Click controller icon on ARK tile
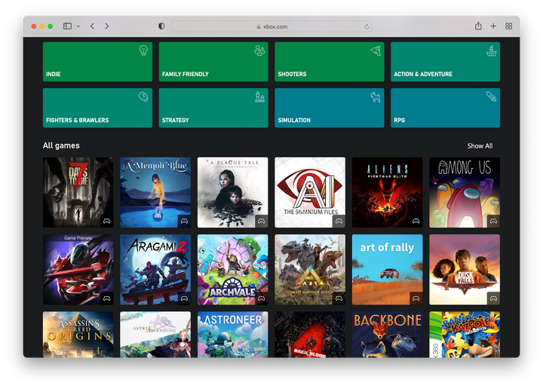This screenshot has height=388, width=543. coord(339,298)
